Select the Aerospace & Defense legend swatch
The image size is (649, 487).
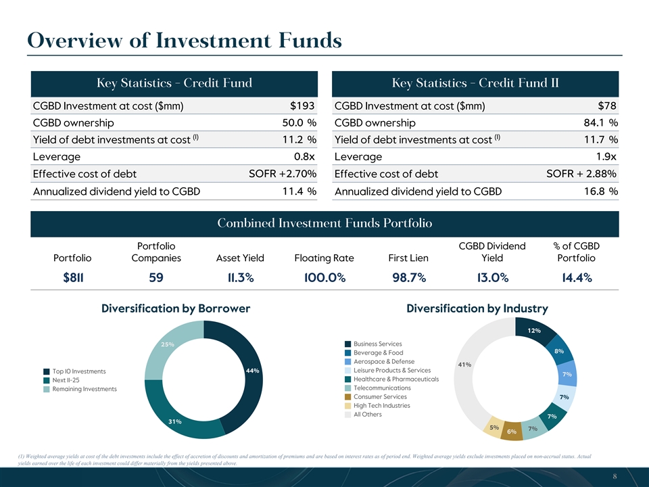[x=347, y=362]
